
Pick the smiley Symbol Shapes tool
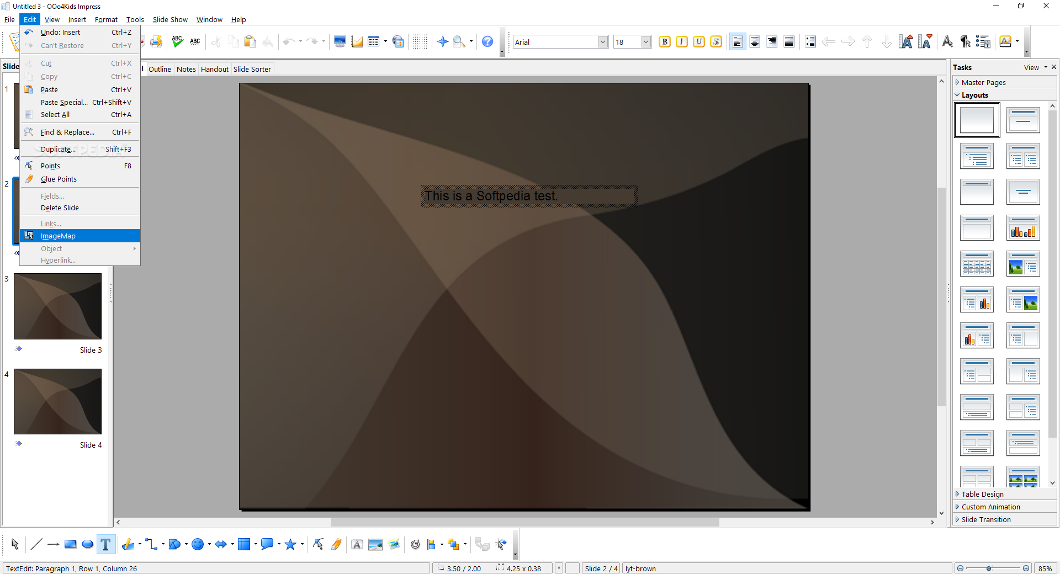point(198,545)
